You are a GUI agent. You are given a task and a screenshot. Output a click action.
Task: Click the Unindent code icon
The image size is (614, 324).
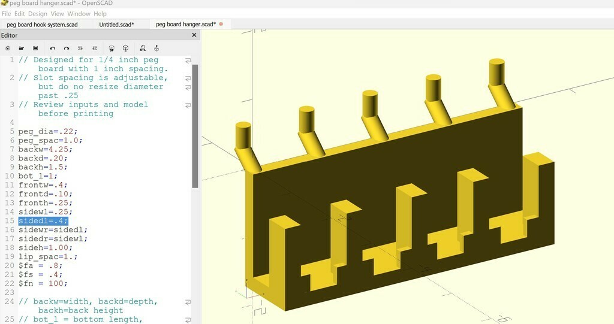[81, 48]
